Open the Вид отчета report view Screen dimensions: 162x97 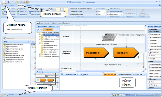click(22, 14)
